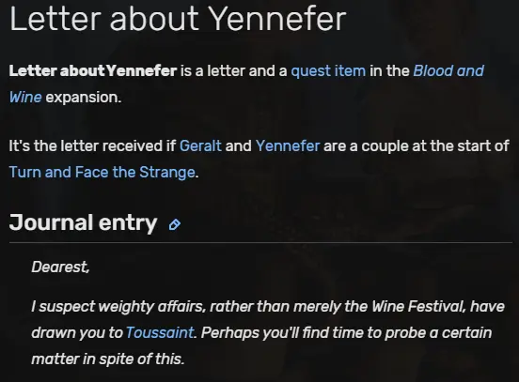Image resolution: width=519 pixels, height=382 pixels.
Task: Click the Dearest, salutation line
Action: pos(60,267)
